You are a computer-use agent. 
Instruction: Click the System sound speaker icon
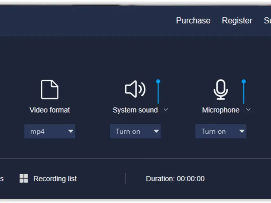[x=135, y=89]
